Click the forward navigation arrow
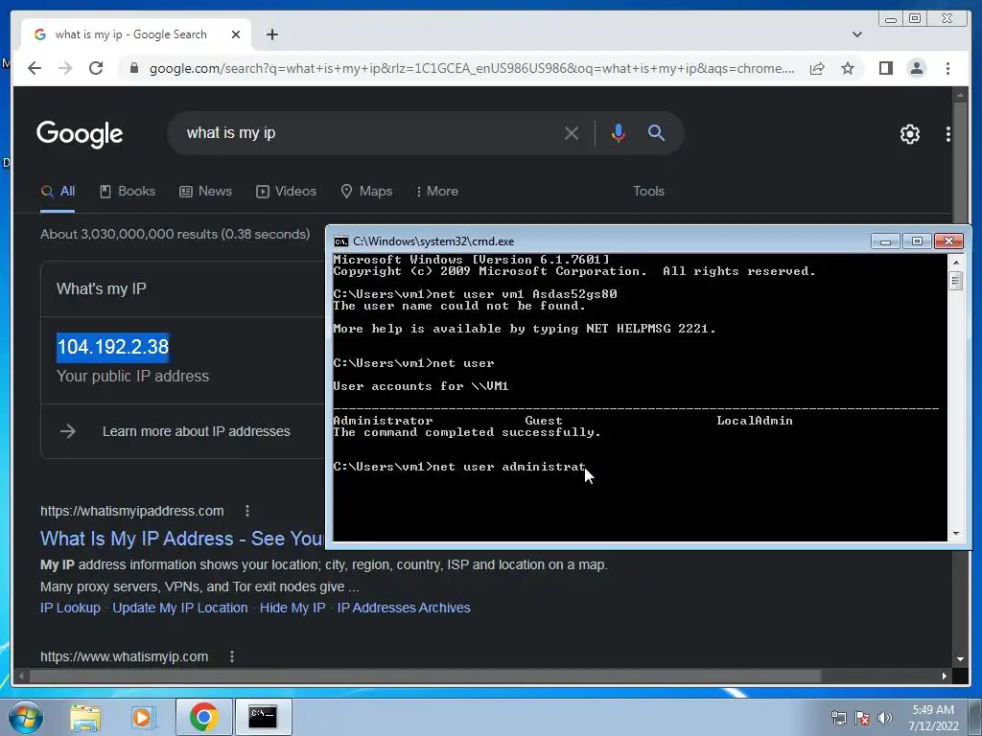The width and height of the screenshot is (982, 736). [65, 68]
